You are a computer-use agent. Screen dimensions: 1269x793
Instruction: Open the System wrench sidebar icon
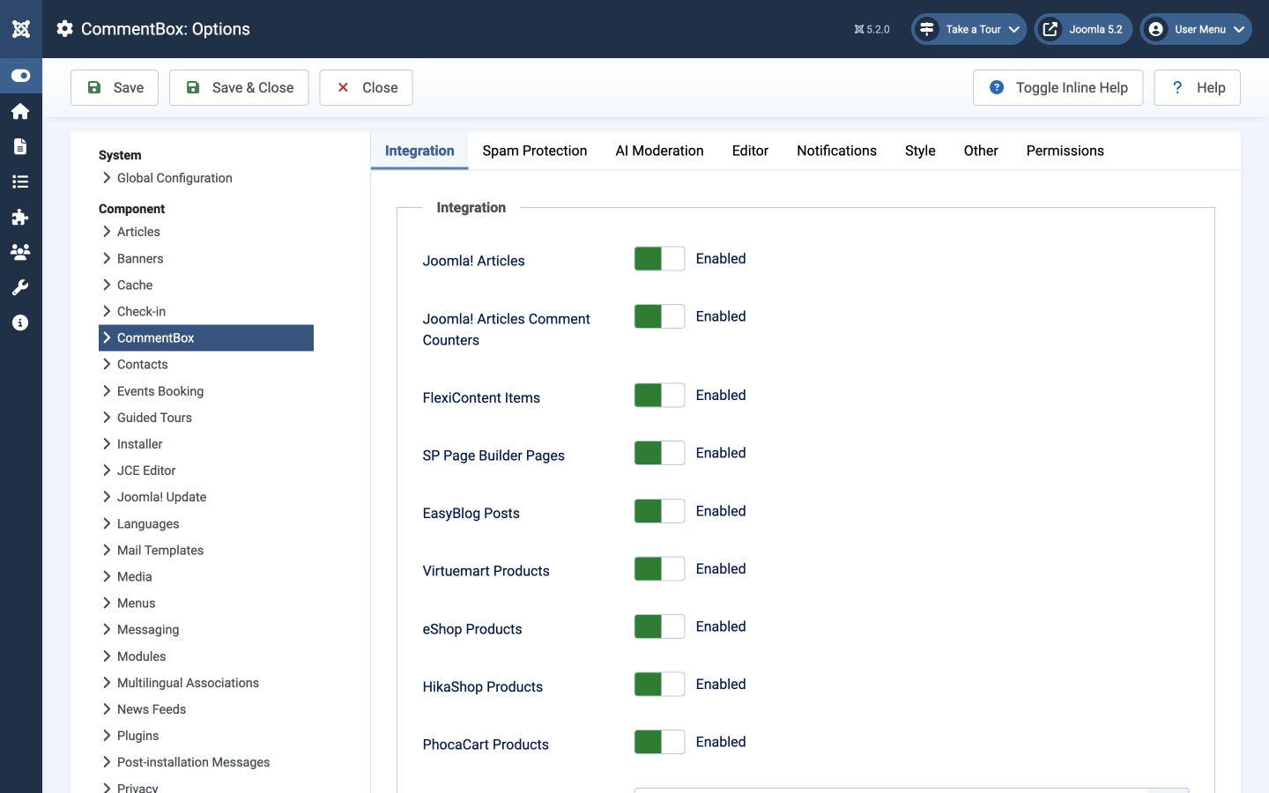[x=20, y=287]
